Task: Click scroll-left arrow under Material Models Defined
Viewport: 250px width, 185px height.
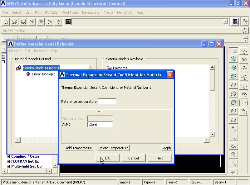Action: tap(18, 140)
